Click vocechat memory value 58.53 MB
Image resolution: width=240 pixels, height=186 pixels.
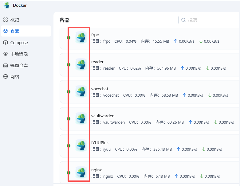pyautogui.click(x=170, y=95)
